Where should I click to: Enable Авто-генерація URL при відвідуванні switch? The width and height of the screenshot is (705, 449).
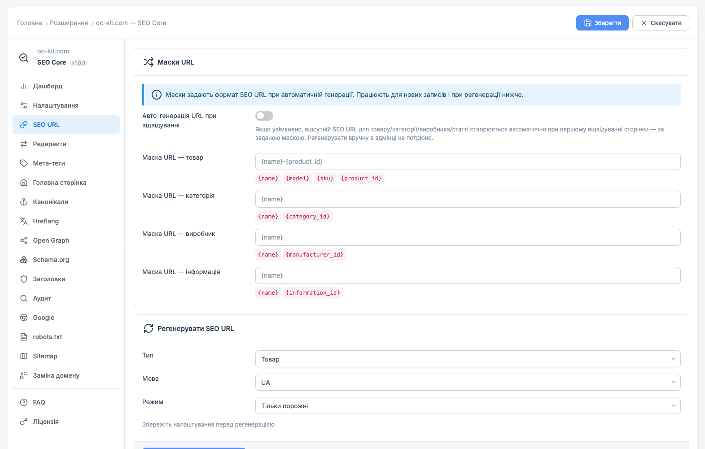(x=264, y=116)
